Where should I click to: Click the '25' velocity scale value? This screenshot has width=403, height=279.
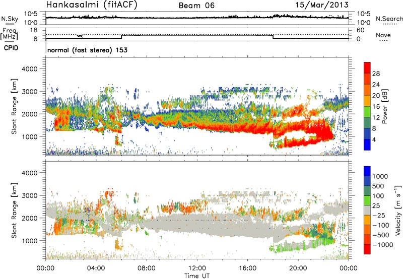click(376, 206)
